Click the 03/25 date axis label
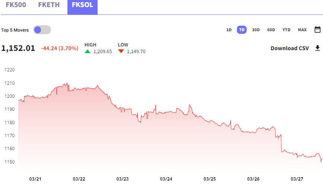This screenshot has width=323, height=185. point(210,179)
